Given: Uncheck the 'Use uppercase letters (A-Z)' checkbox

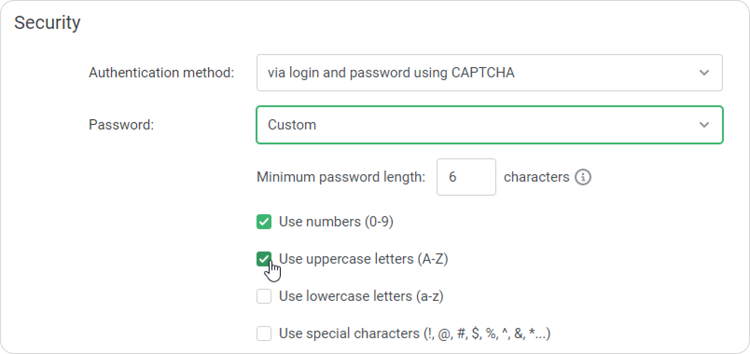Looking at the screenshot, I should coord(264,259).
